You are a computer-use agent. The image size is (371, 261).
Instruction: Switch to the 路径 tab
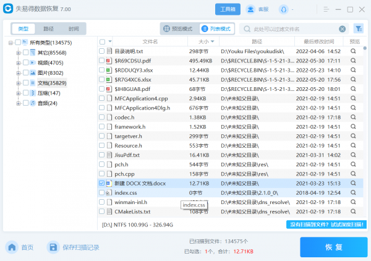pos(48,29)
